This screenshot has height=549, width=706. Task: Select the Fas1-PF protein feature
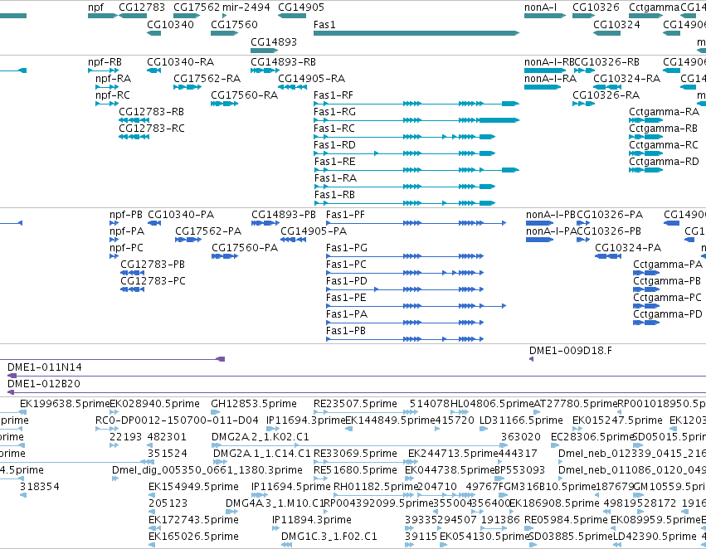point(416,223)
